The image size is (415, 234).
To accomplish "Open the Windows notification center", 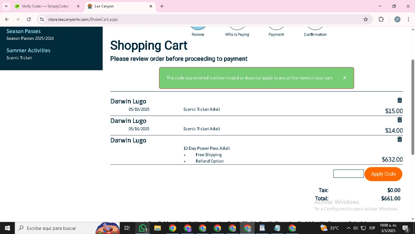I will (406, 228).
